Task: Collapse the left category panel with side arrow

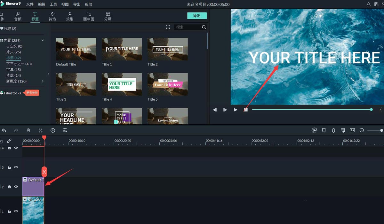Action: (x=49, y=74)
